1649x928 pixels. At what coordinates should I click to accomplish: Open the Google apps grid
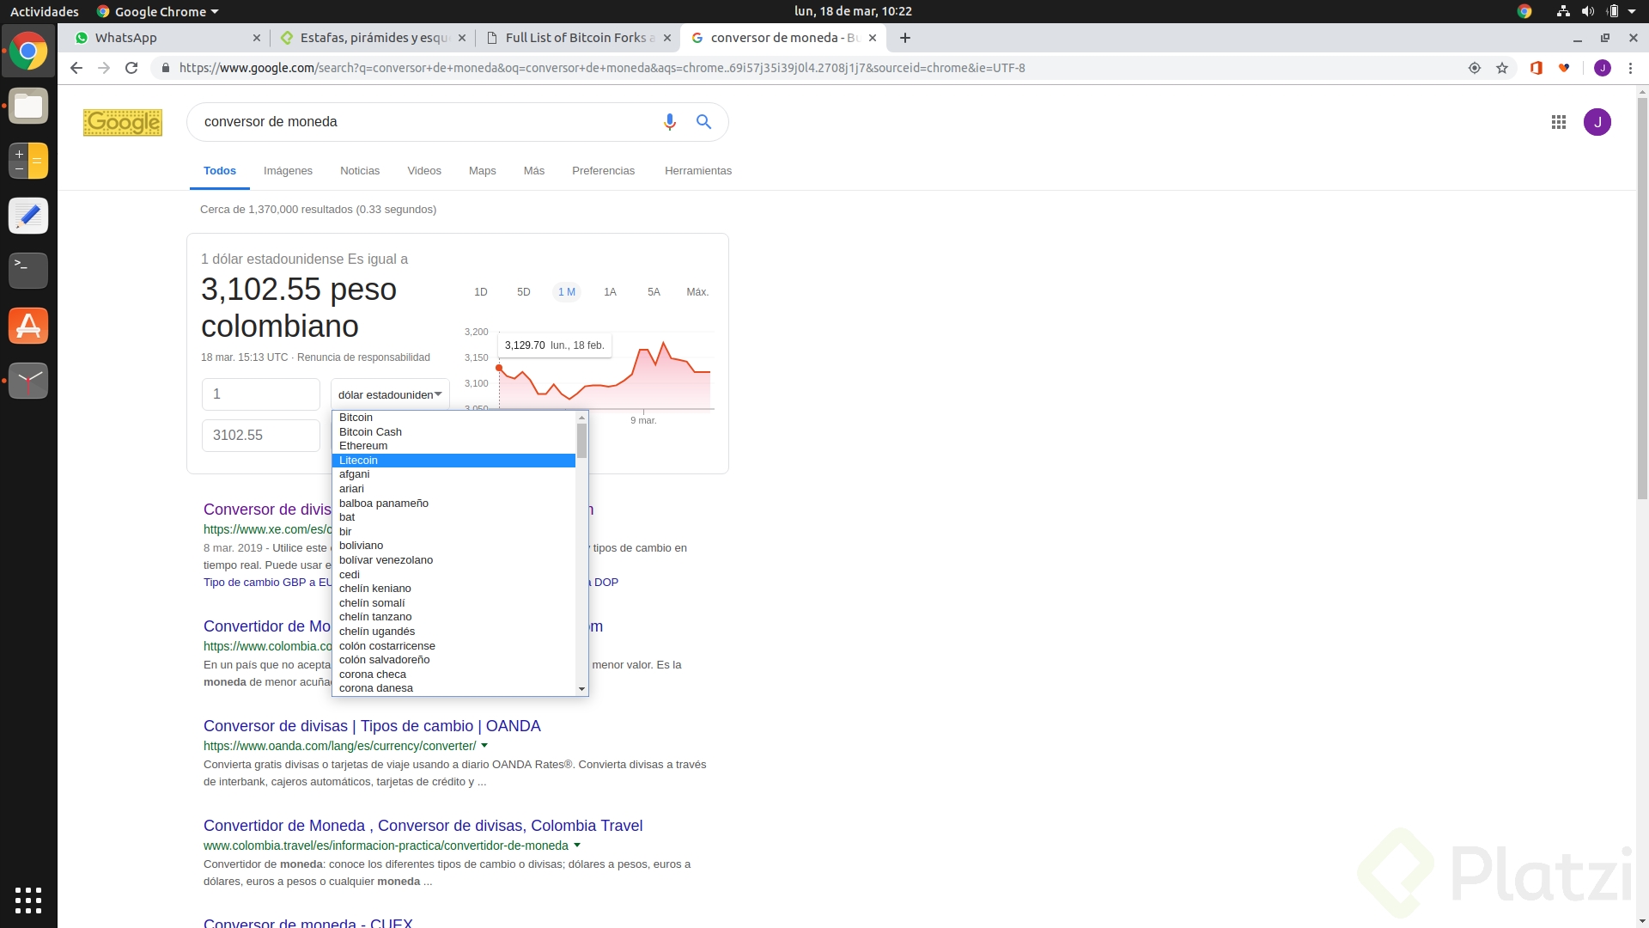(1559, 122)
